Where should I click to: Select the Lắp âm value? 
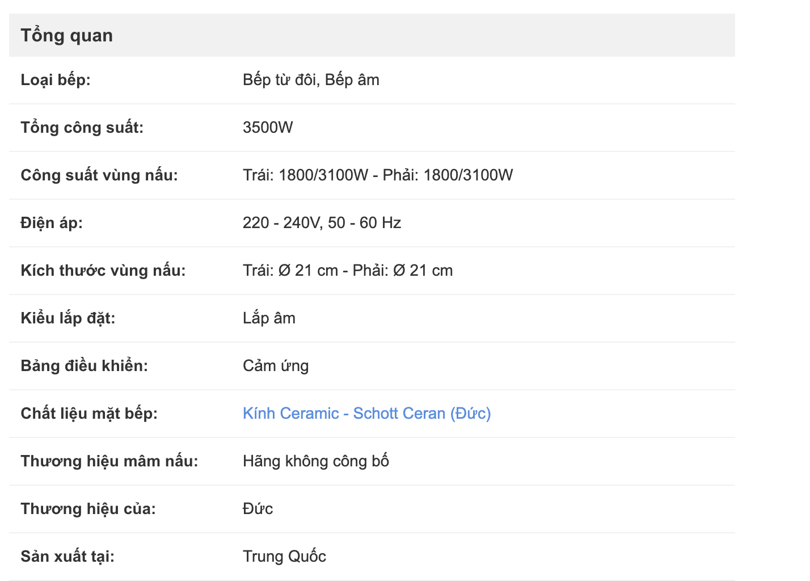point(269,318)
